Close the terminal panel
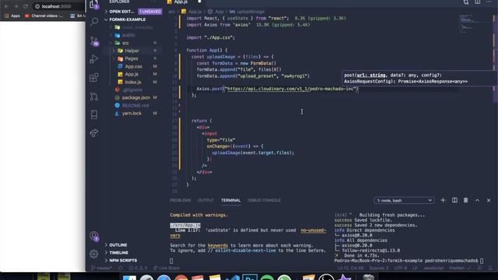Viewport: 498px width, 280px height. (489, 201)
